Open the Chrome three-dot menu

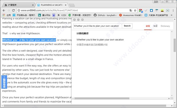point(173,11)
